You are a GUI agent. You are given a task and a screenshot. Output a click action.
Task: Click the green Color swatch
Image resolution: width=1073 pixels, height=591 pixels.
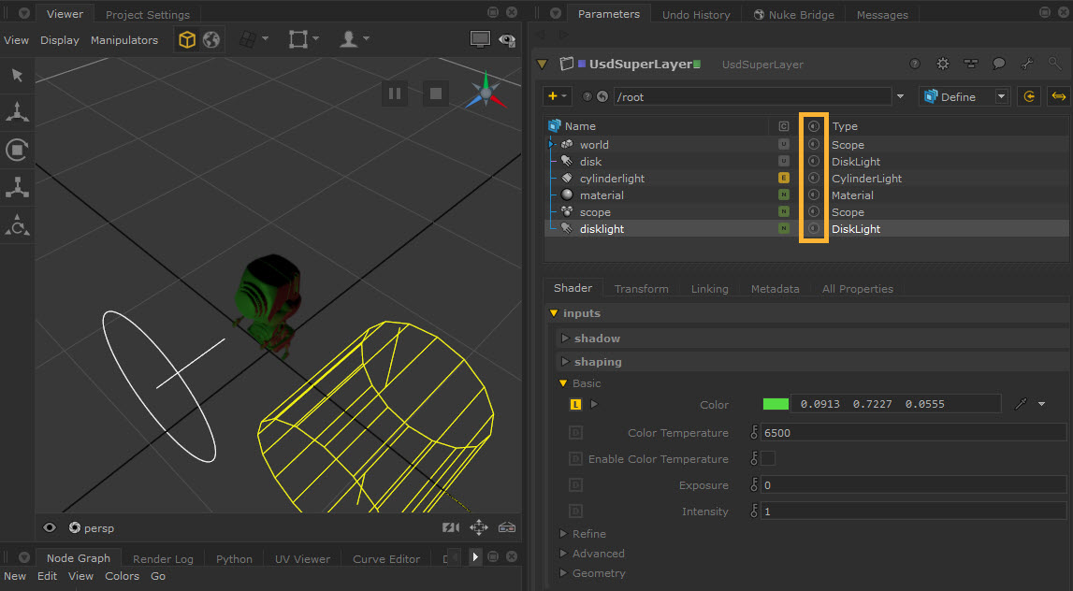click(776, 404)
